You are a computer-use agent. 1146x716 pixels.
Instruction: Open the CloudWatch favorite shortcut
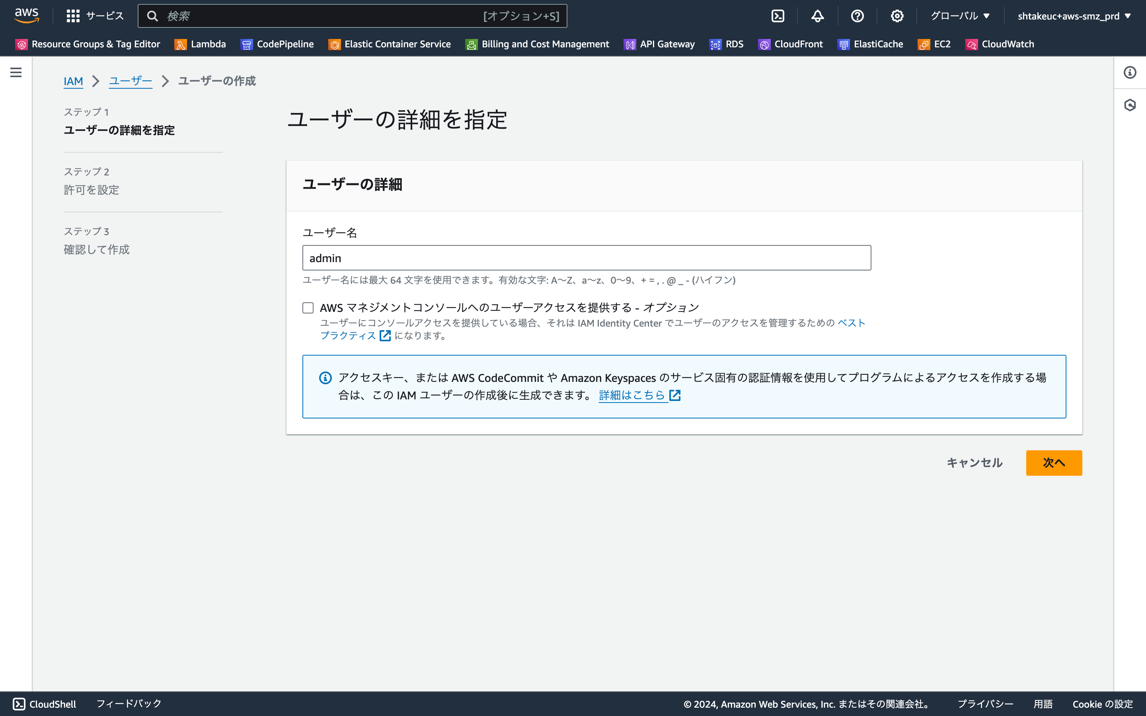[x=1000, y=44]
